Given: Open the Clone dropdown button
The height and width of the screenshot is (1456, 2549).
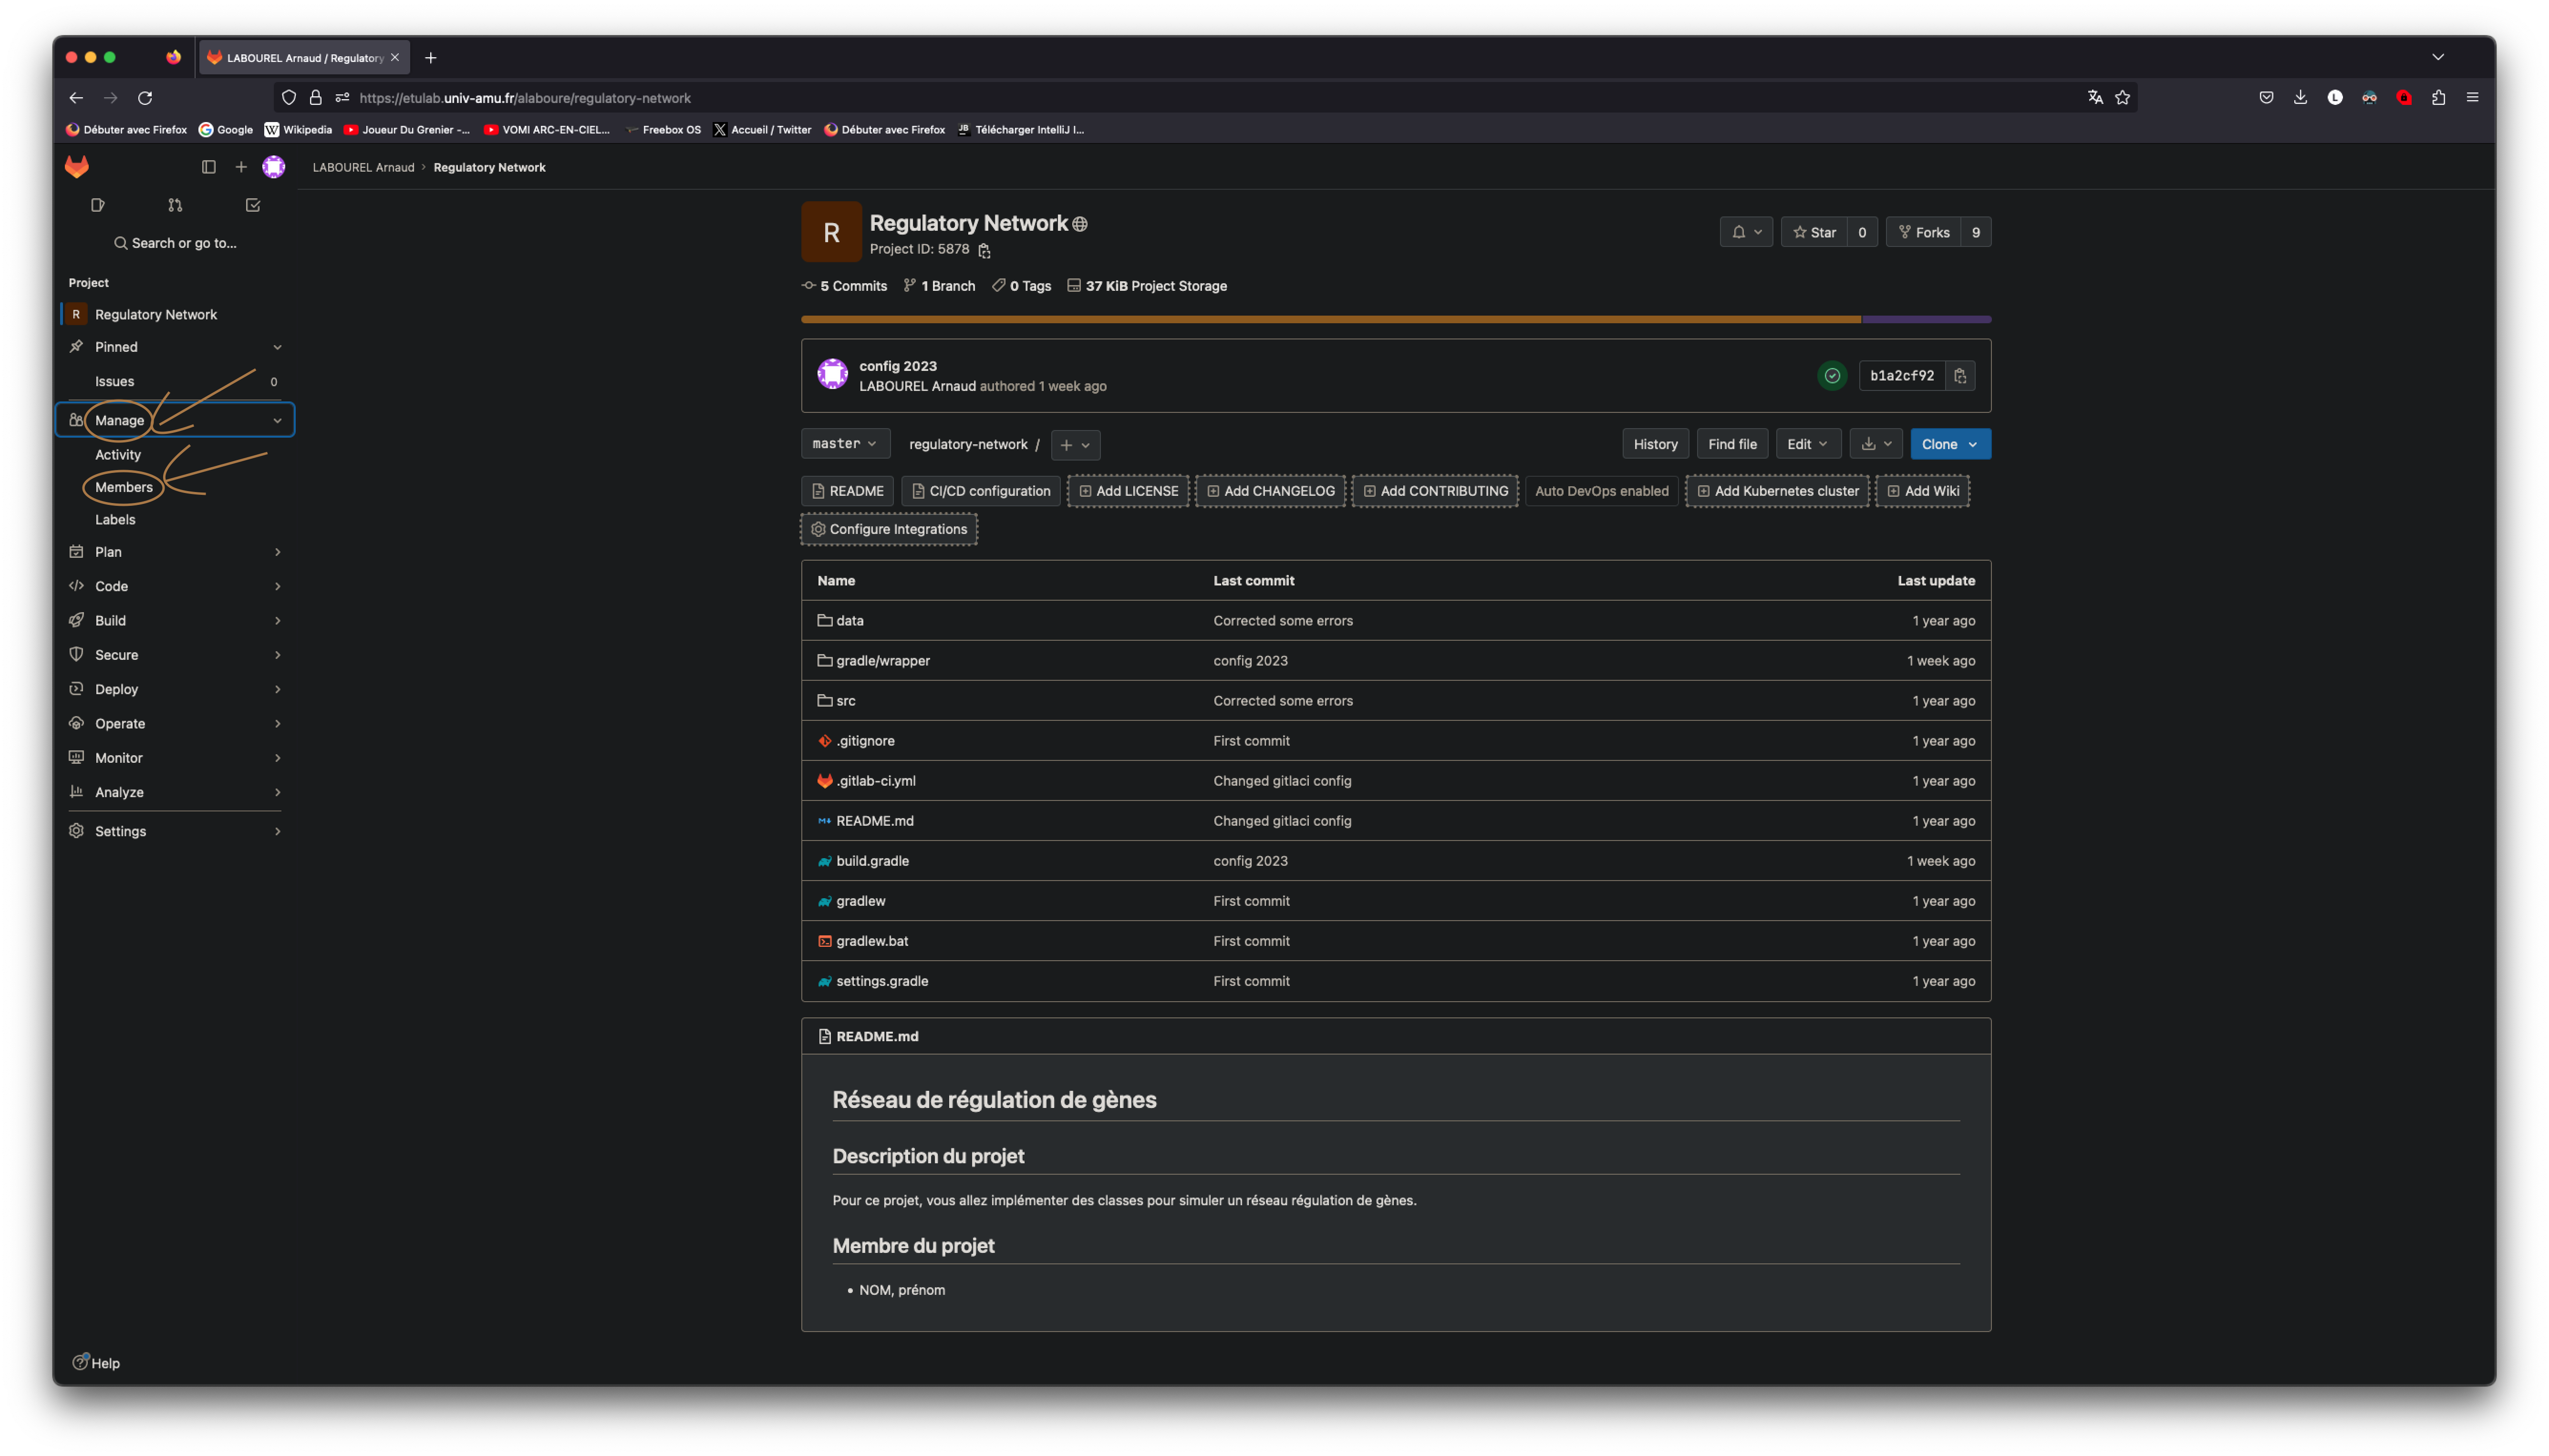Looking at the screenshot, I should point(1950,444).
